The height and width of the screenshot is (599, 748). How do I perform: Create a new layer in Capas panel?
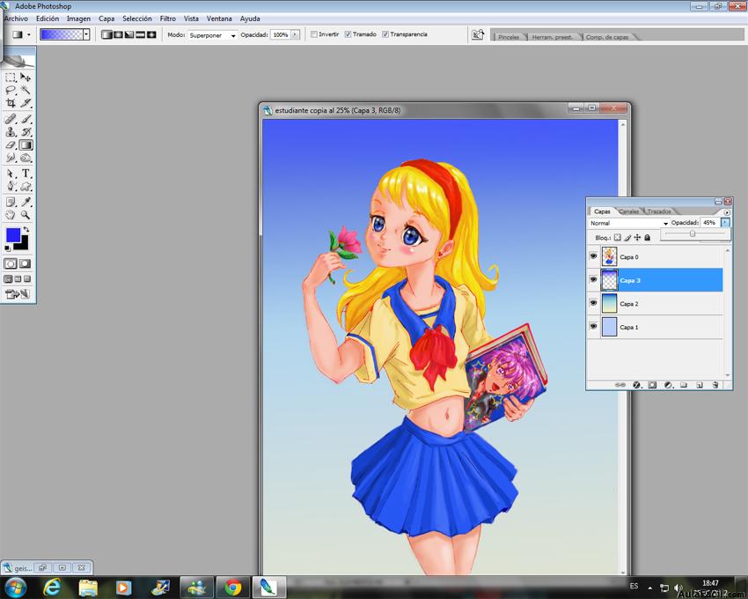(x=700, y=385)
